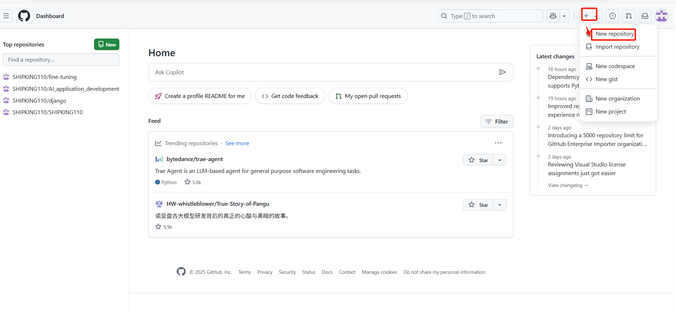This screenshot has width=676, height=312.
Task: Click Manage cookies in footer
Action: point(379,272)
